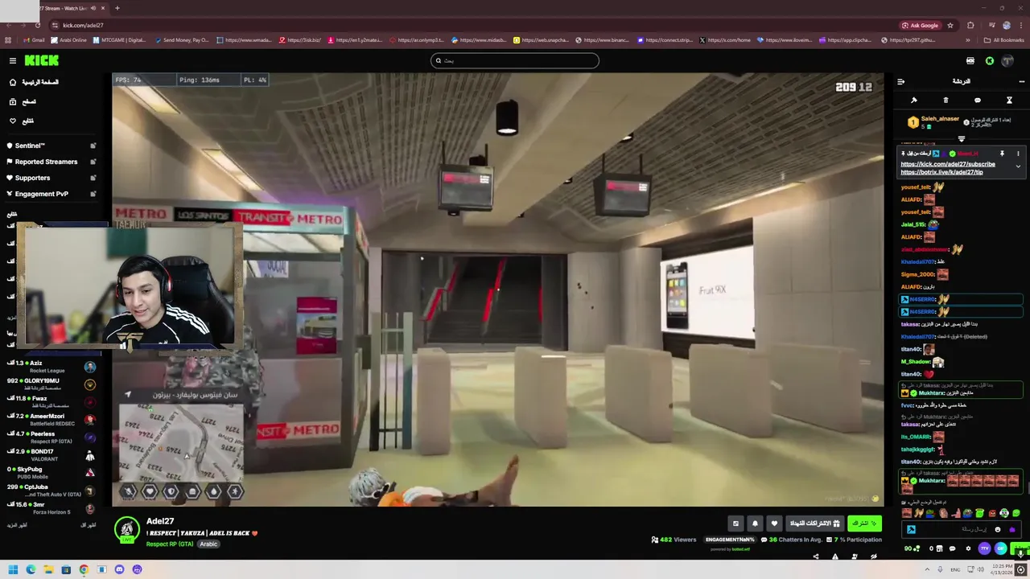Click the Gift Subscriptions button
The image size is (1030, 579).
tap(815, 524)
